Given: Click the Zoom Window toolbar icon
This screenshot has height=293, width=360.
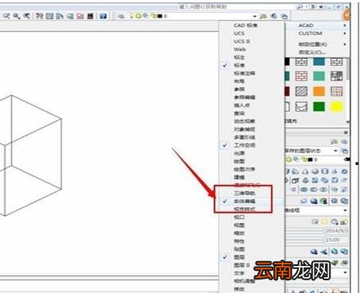Looking at the screenshot, I should point(17,16).
